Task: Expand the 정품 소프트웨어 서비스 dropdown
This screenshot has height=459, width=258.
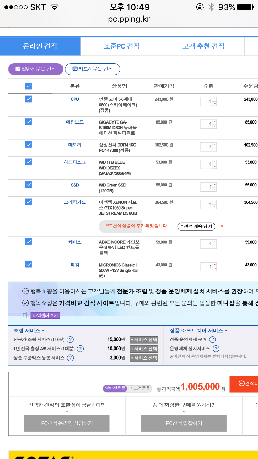Action: 198,331
